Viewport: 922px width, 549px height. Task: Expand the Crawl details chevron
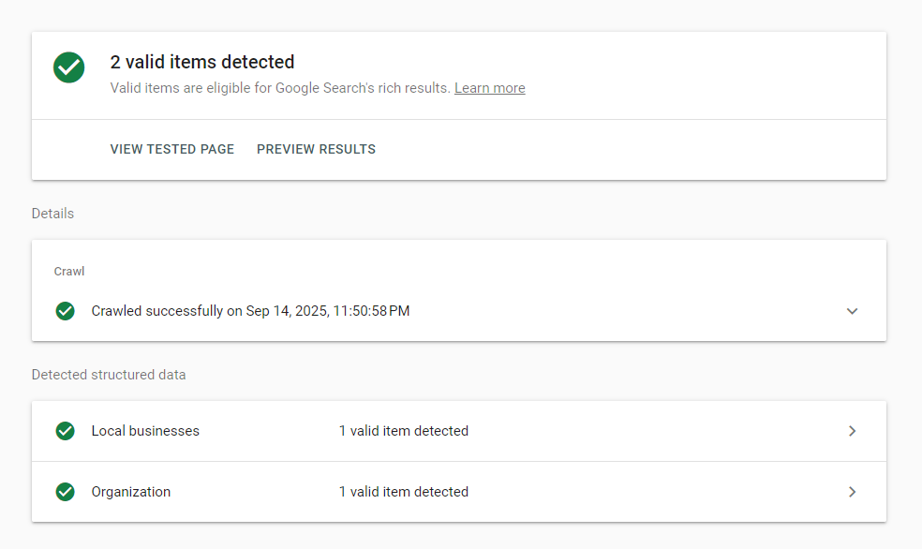[x=852, y=311]
